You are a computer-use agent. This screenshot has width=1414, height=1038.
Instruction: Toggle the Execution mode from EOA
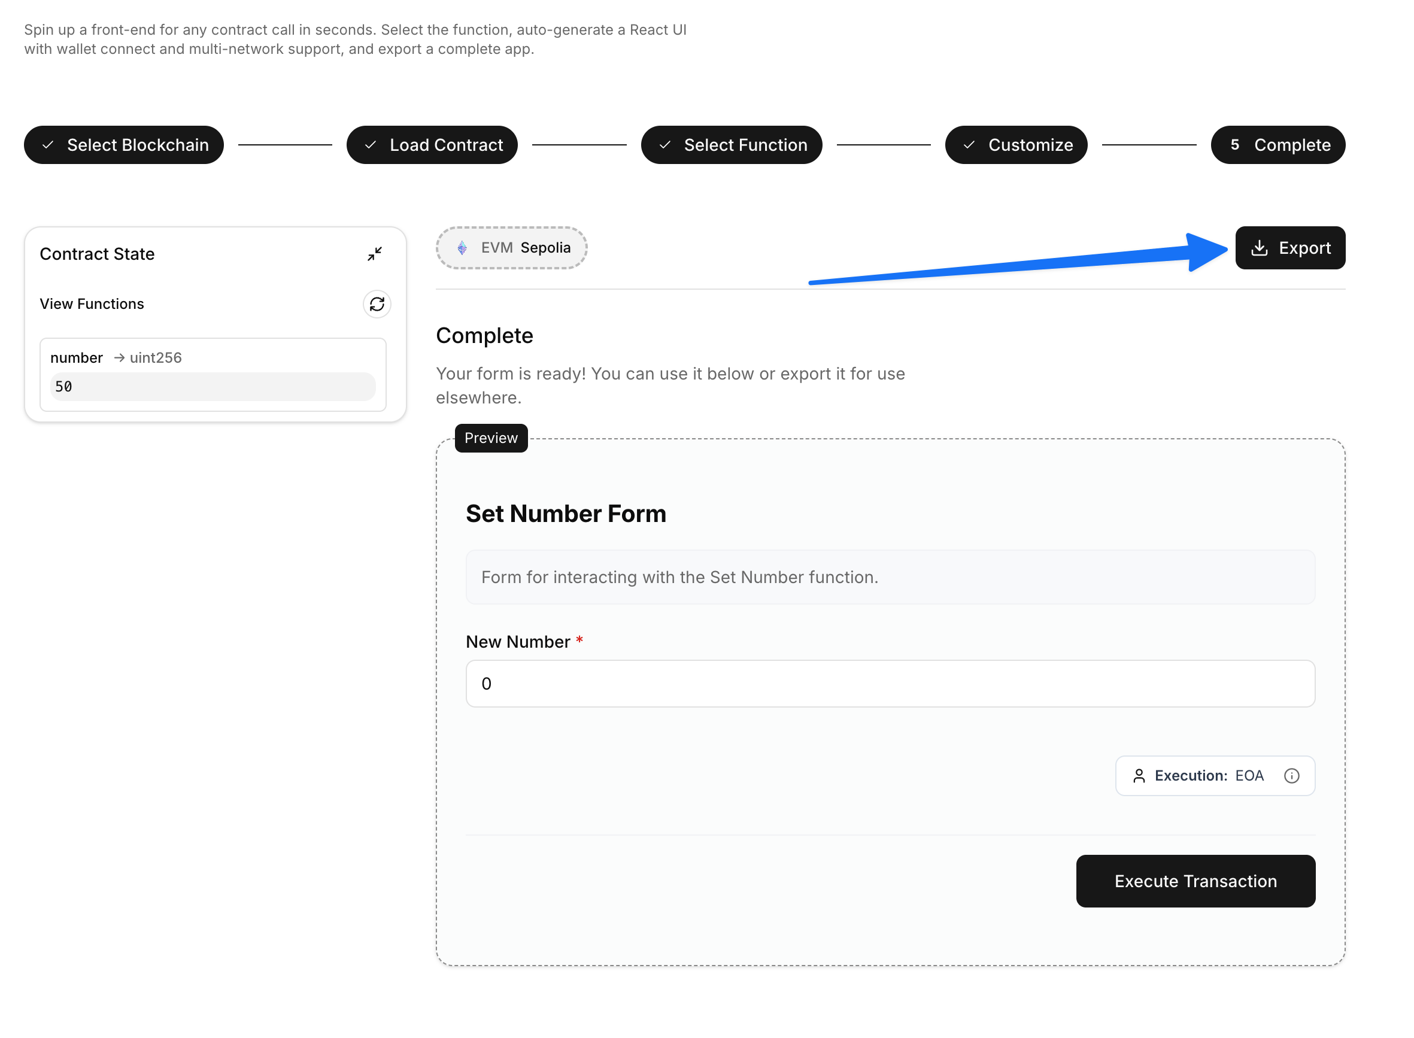pos(1214,775)
